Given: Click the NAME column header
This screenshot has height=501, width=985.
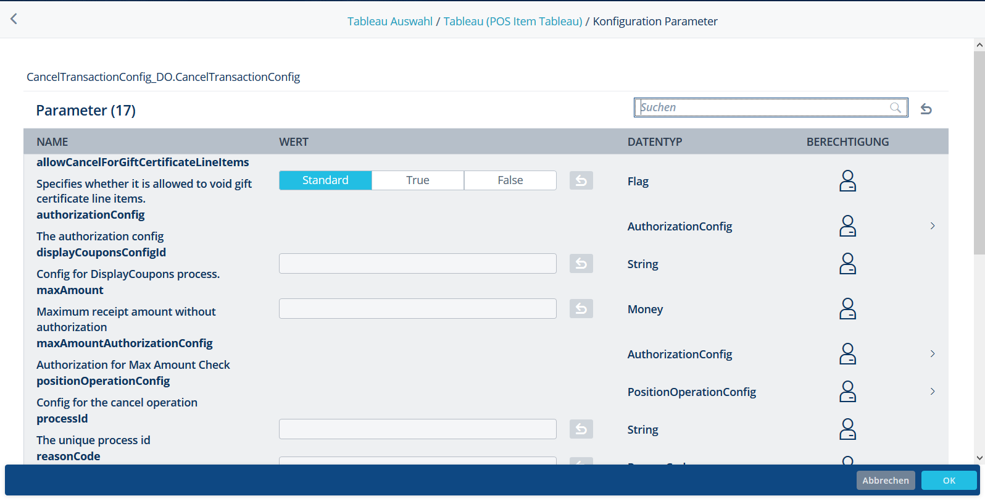Looking at the screenshot, I should pos(52,142).
